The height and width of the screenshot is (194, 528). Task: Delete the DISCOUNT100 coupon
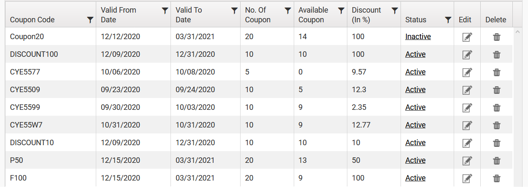pyautogui.click(x=497, y=55)
